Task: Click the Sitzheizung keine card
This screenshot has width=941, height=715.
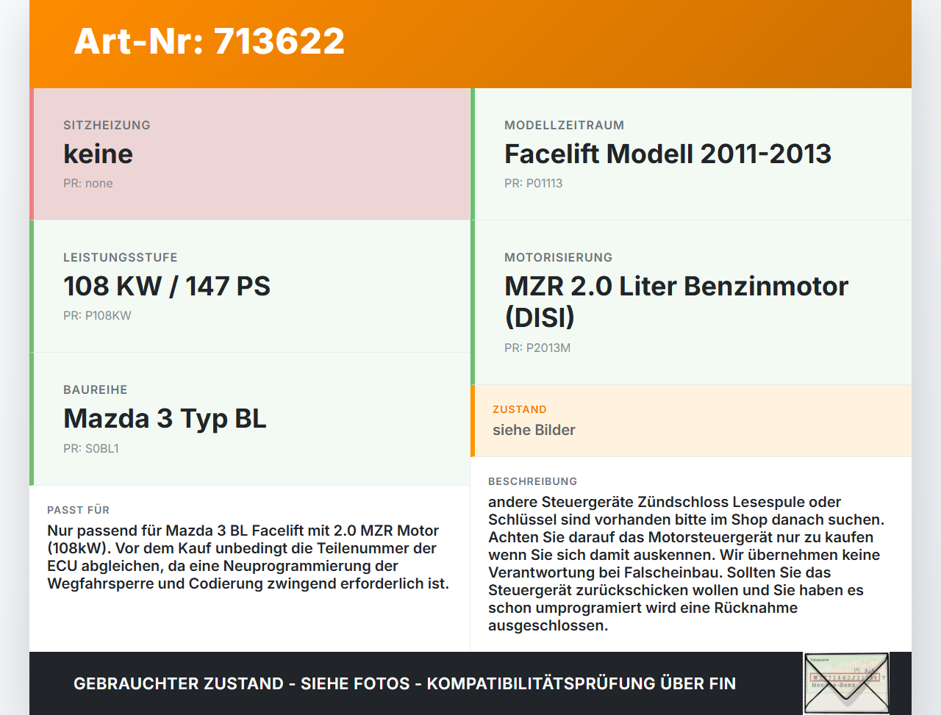Action: point(250,154)
